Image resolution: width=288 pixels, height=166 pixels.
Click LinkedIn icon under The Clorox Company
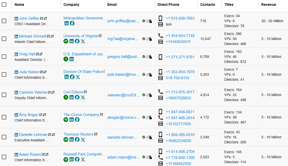(x=71, y=120)
